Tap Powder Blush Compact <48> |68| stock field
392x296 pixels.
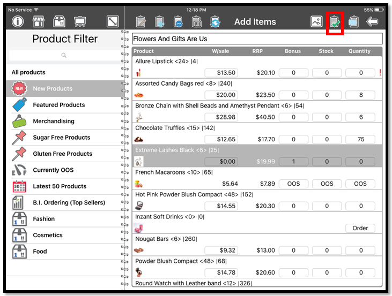[x=327, y=272]
